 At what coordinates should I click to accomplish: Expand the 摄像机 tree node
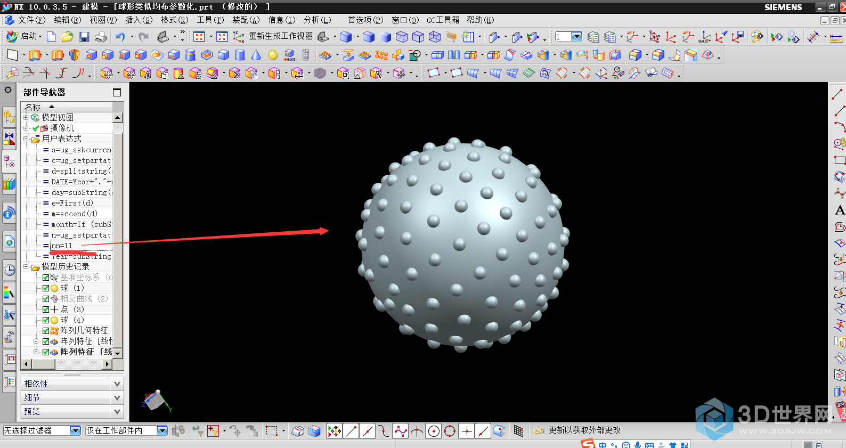(26, 128)
